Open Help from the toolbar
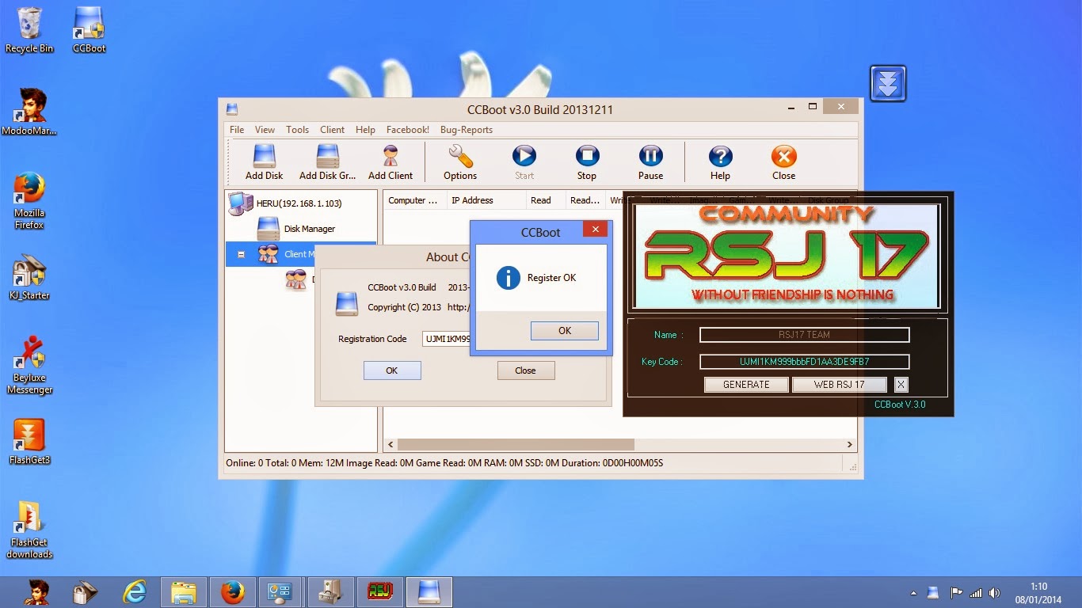Screen dimensions: 1082x608 (x=720, y=162)
